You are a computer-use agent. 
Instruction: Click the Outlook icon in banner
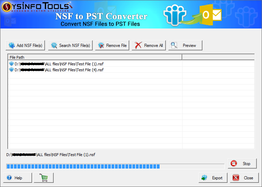pos(211,15)
